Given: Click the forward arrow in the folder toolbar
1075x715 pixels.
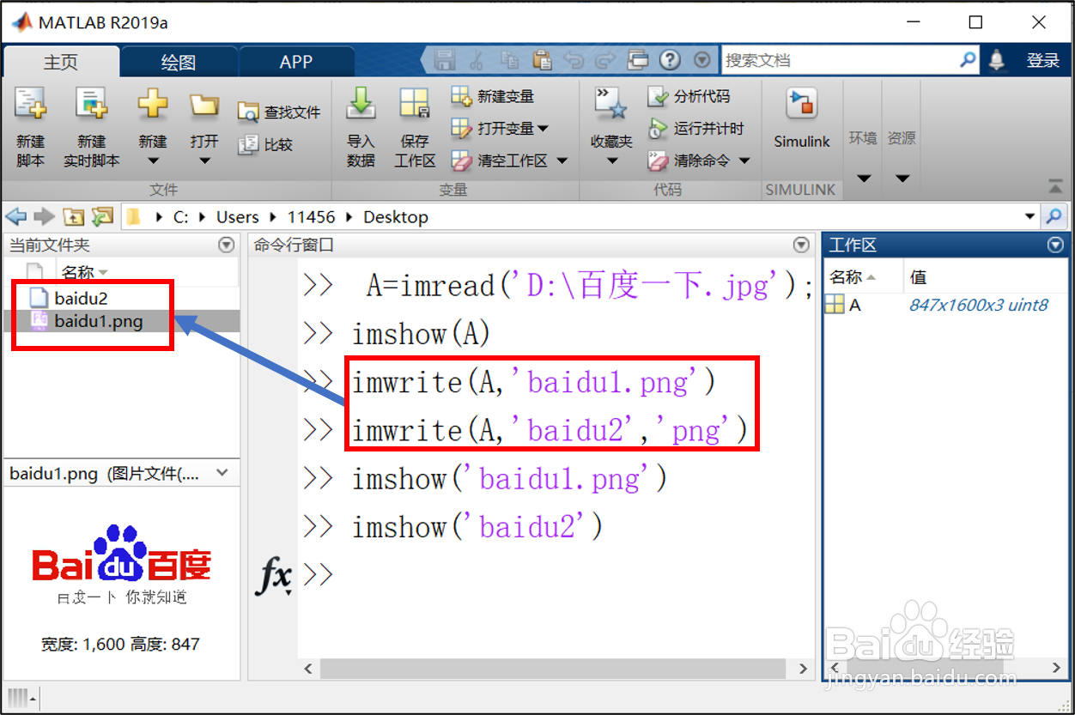Looking at the screenshot, I should [44, 217].
